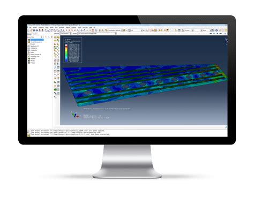Screen dimensions: 254x199
Task: Open the Module dropdown showing Visualization
Action: click(x=65, y=34)
